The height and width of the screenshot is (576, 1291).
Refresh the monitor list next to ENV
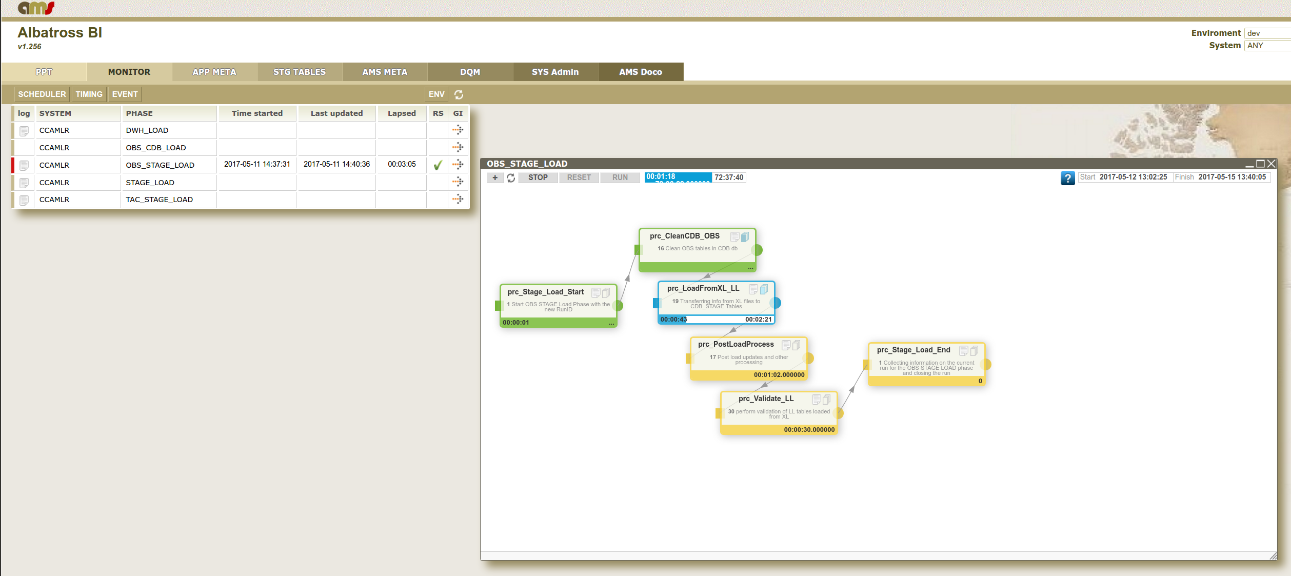[459, 94]
